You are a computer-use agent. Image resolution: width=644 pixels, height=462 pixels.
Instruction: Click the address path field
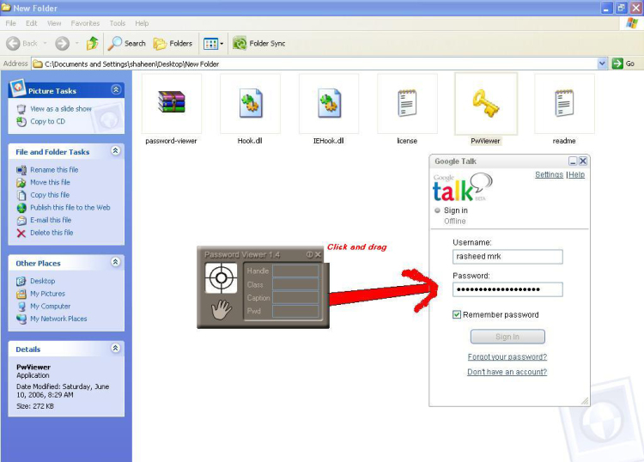tap(314, 64)
